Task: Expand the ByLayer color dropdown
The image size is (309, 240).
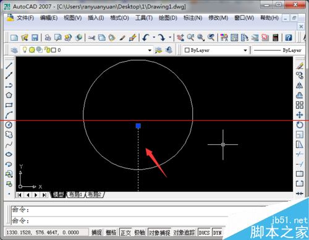Action: 245,50
